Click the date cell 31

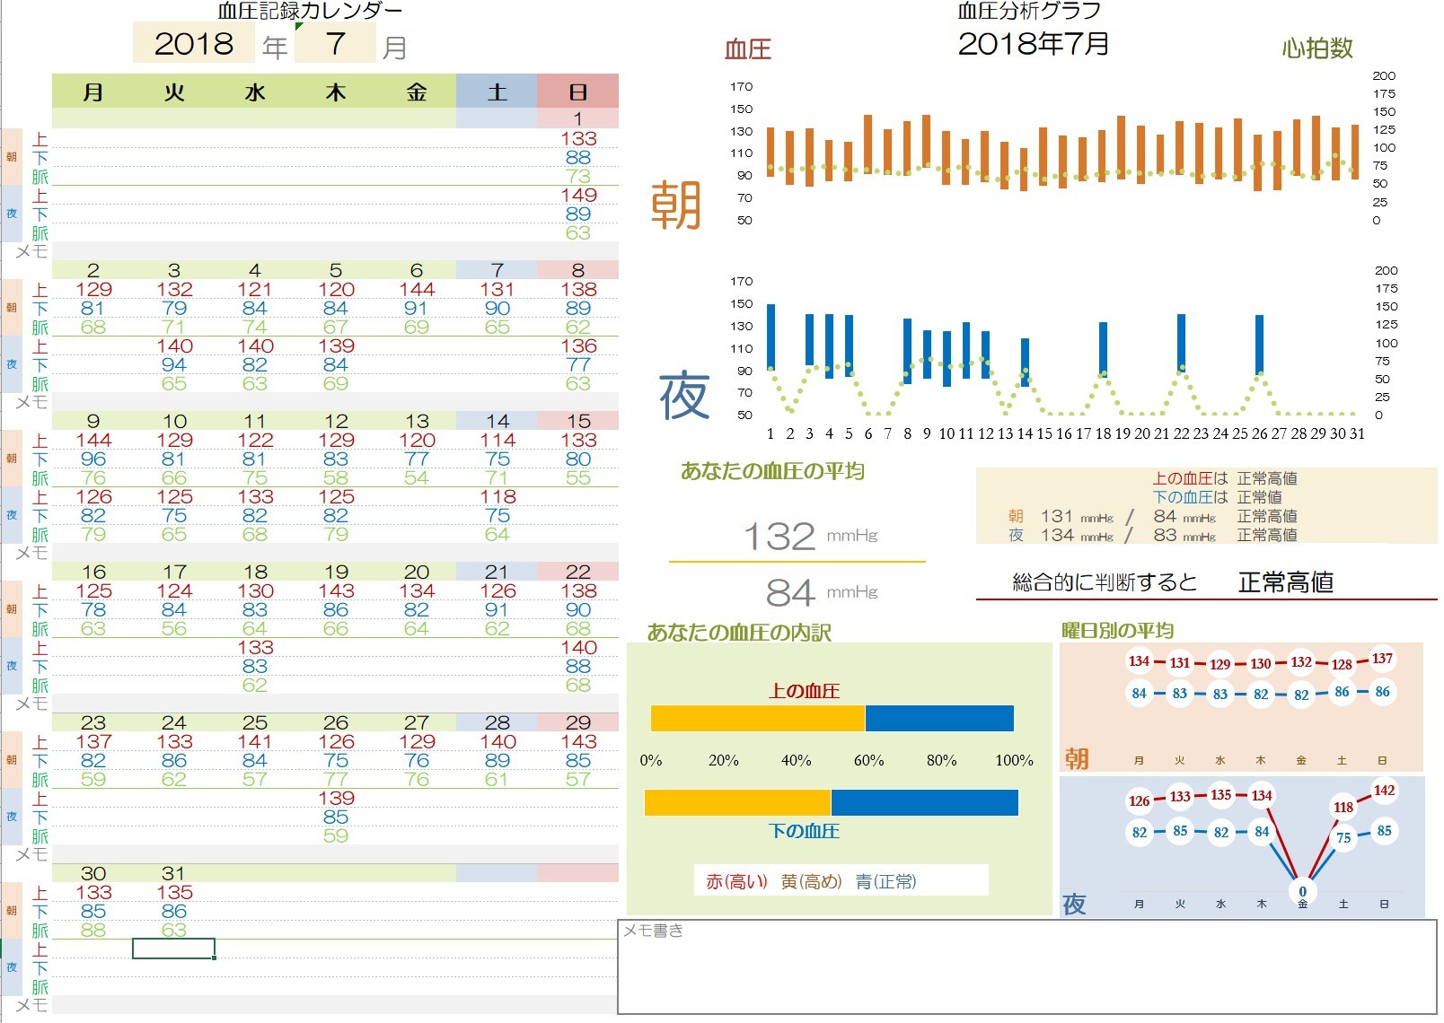tap(174, 873)
